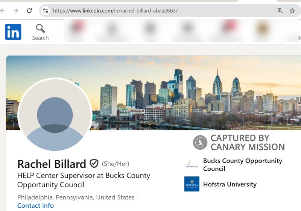This screenshot has width=301, height=211.
Task: Click the Canary Mission bird watermark icon
Action: [x=200, y=143]
